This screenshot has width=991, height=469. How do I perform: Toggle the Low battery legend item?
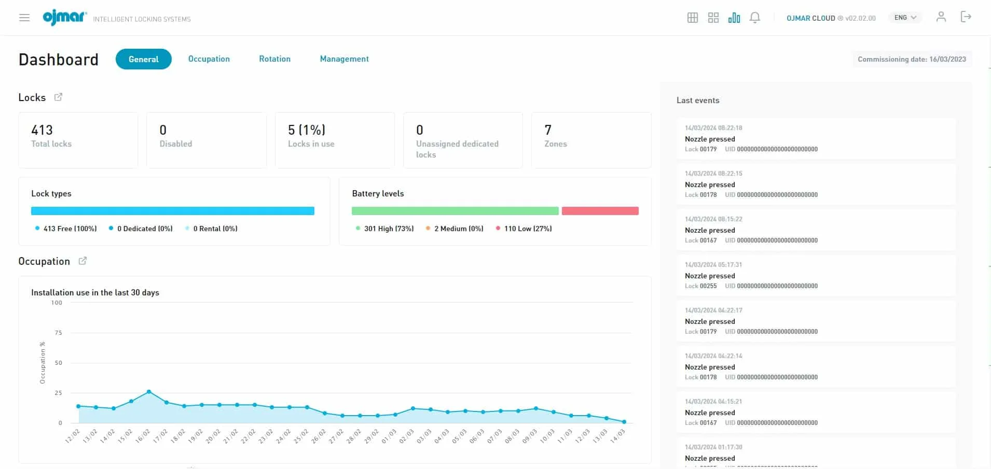[524, 229]
